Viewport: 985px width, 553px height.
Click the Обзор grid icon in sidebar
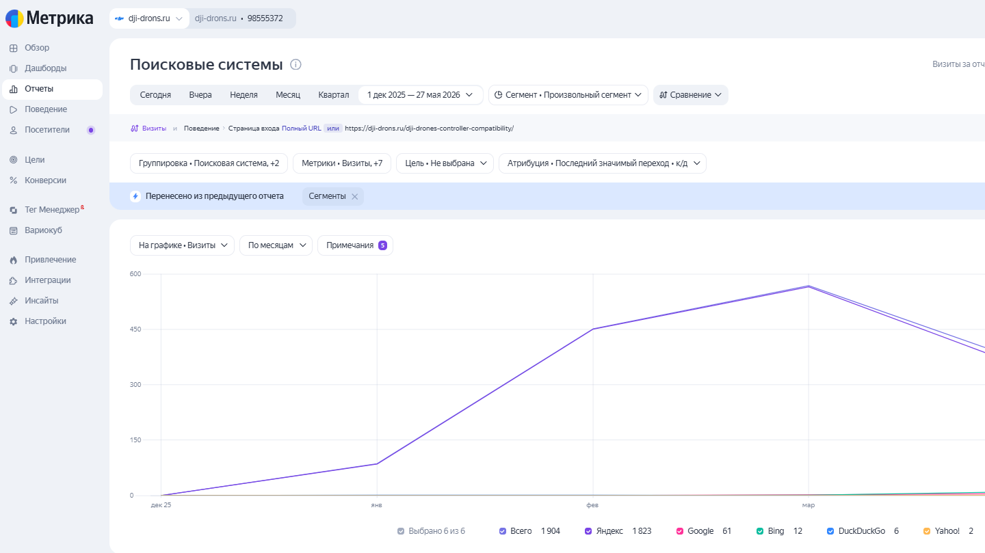click(x=13, y=48)
